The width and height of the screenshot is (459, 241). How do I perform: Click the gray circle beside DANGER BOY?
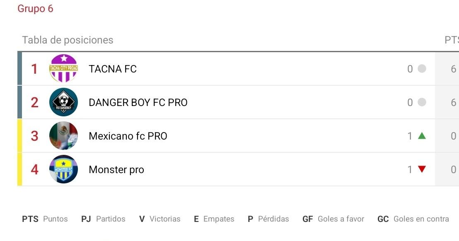point(422,102)
